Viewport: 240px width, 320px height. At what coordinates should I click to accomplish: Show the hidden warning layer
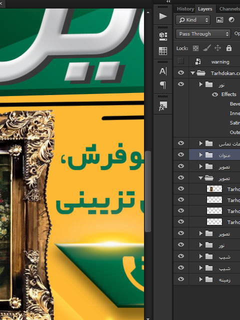[x=181, y=61]
